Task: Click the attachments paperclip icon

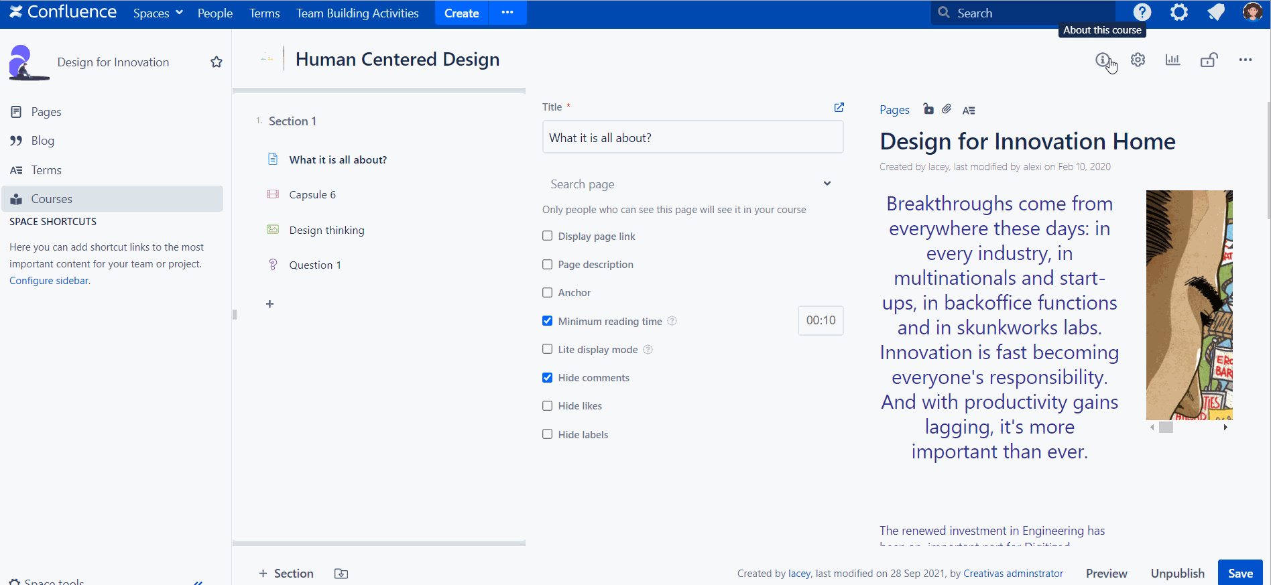Action: [x=947, y=109]
